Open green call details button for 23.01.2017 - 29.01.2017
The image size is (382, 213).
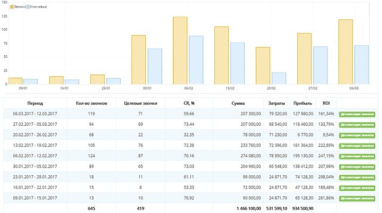point(357,178)
